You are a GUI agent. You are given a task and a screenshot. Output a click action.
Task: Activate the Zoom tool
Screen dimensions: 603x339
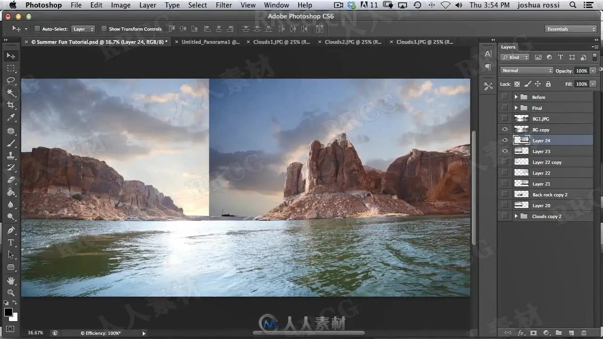click(x=11, y=292)
